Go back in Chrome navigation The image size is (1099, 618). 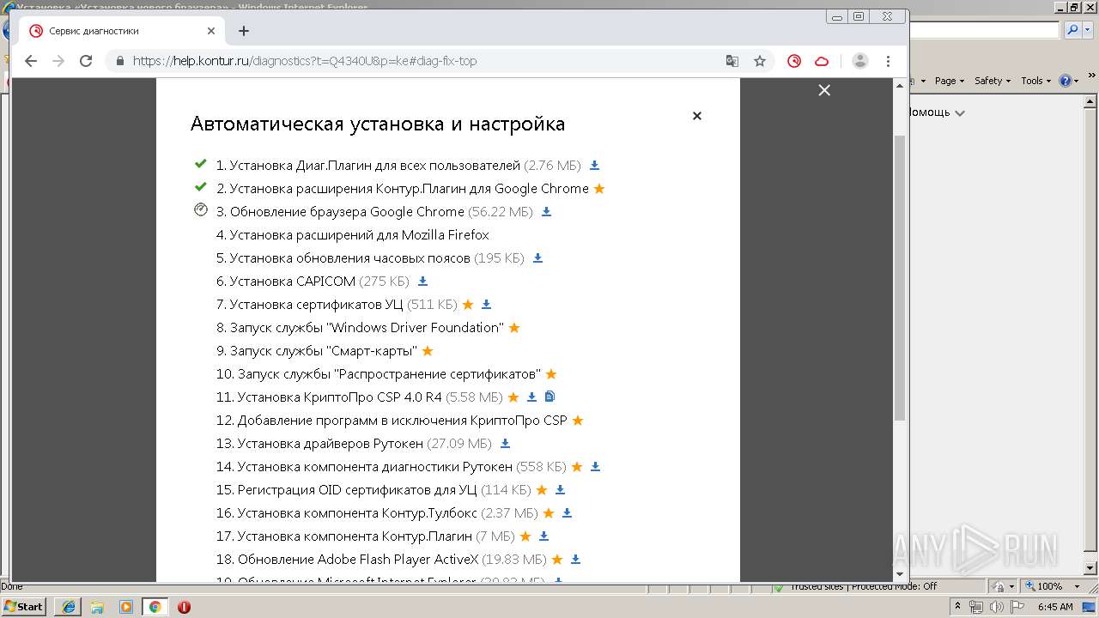click(31, 61)
